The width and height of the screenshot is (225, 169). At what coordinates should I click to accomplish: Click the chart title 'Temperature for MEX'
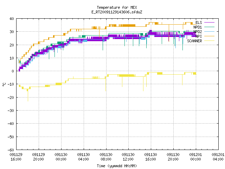click(117, 7)
